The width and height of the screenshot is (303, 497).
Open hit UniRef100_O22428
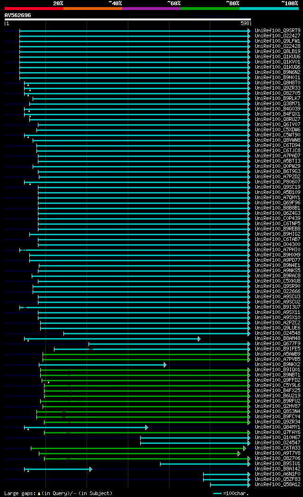tap(278, 46)
